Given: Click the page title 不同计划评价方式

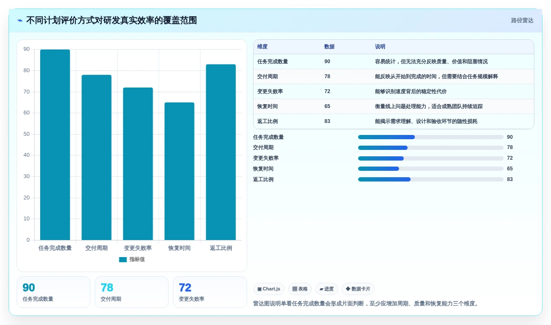Looking at the screenshot, I should coord(111,20).
